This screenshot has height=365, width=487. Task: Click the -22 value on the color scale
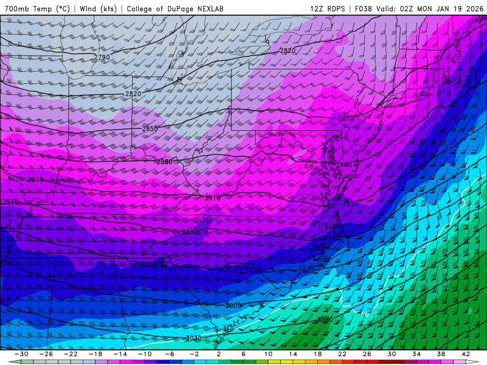[71, 354]
